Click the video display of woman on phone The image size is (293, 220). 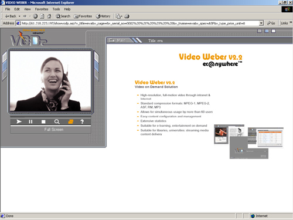pos(50,81)
